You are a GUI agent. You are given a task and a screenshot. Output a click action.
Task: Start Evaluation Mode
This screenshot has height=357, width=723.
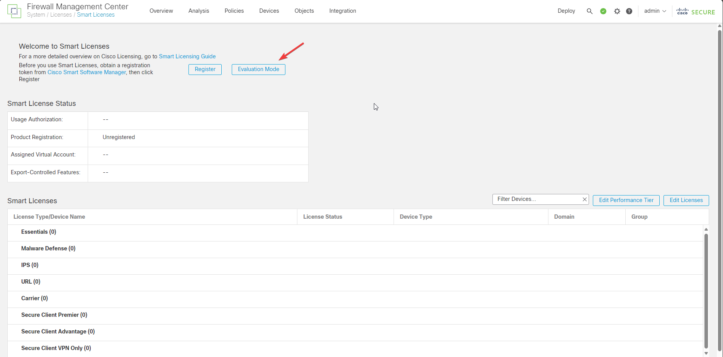[x=258, y=70]
